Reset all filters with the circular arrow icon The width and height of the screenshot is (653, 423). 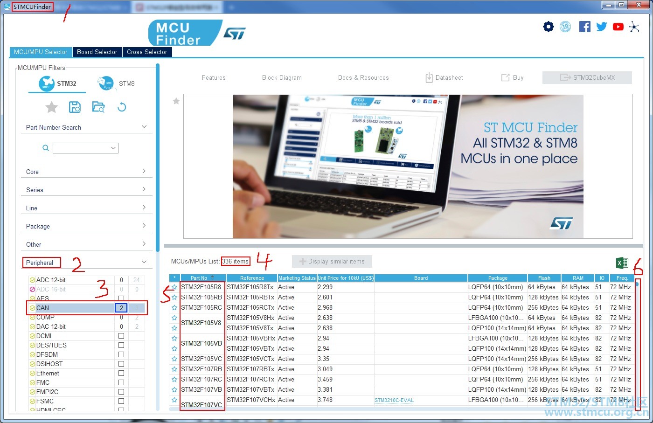click(x=122, y=107)
